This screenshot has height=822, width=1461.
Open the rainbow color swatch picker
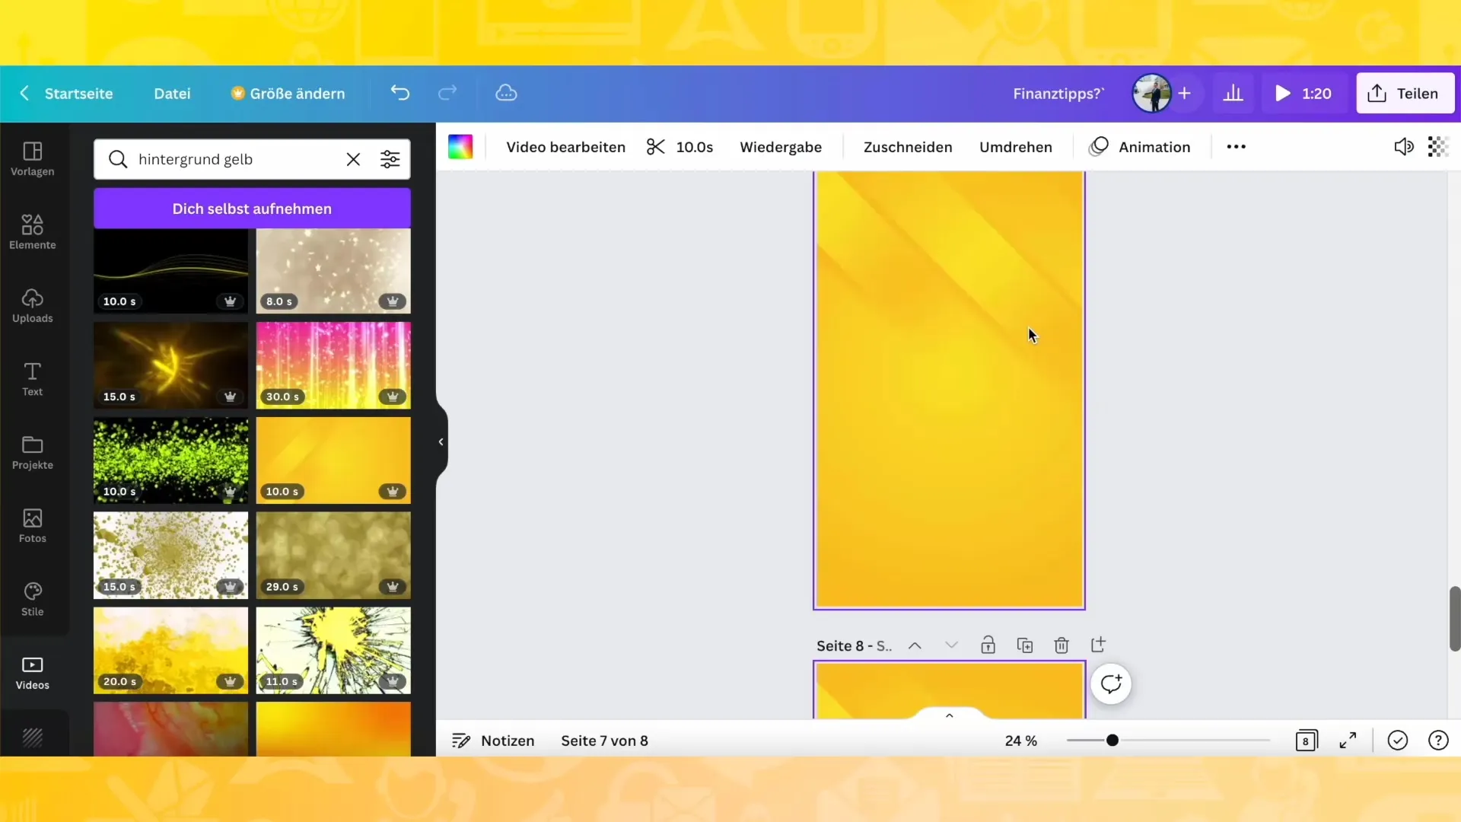(x=460, y=147)
